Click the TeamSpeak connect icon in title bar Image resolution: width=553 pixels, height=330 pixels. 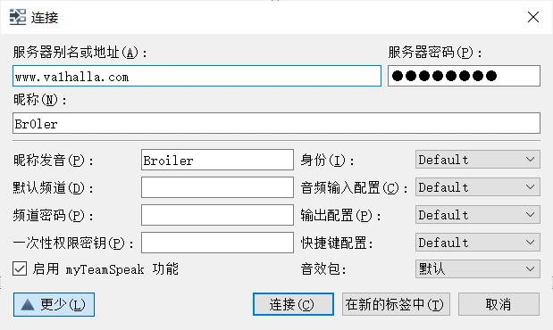coord(18,17)
